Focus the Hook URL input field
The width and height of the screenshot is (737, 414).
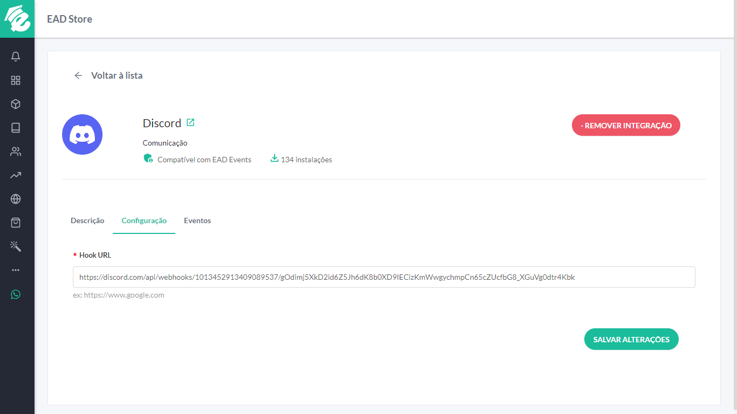[x=384, y=277]
